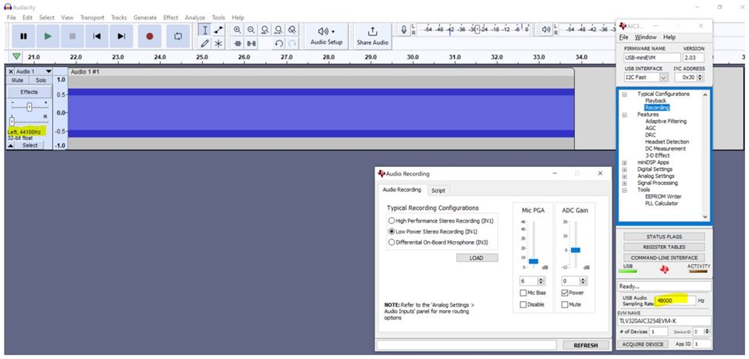
Task: Click the ADC Gain slider handle
Action: (x=576, y=250)
